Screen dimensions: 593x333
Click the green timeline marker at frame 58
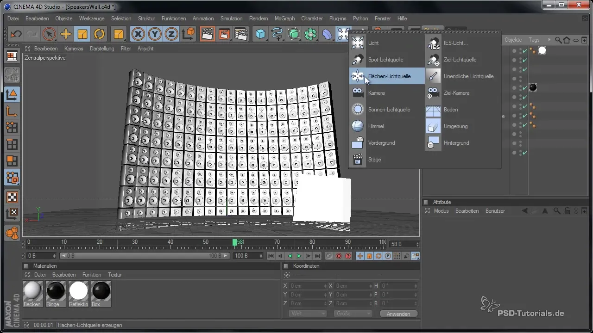pyautogui.click(x=235, y=242)
